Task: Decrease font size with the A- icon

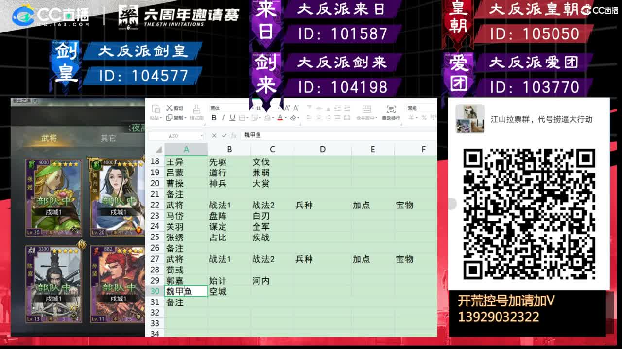Action: click(x=296, y=108)
